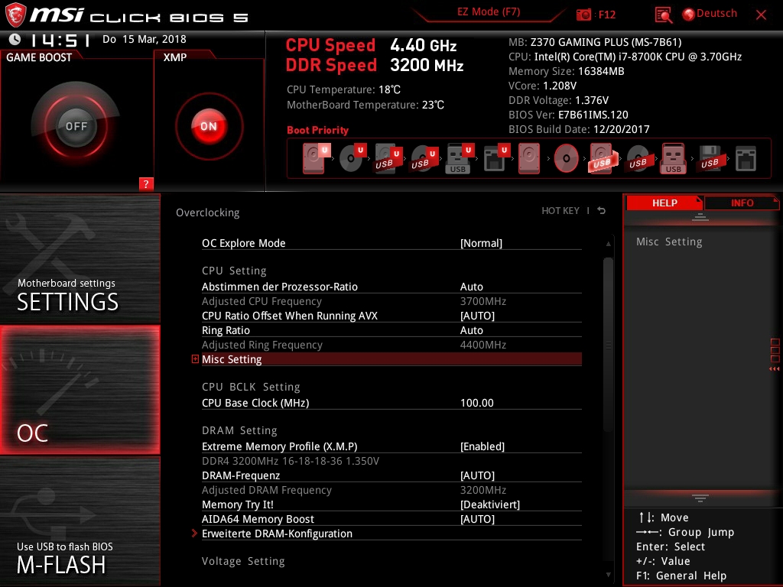Image resolution: width=783 pixels, height=587 pixels.
Task: Select UEFI USB hard disk boot icon
Action: point(388,158)
